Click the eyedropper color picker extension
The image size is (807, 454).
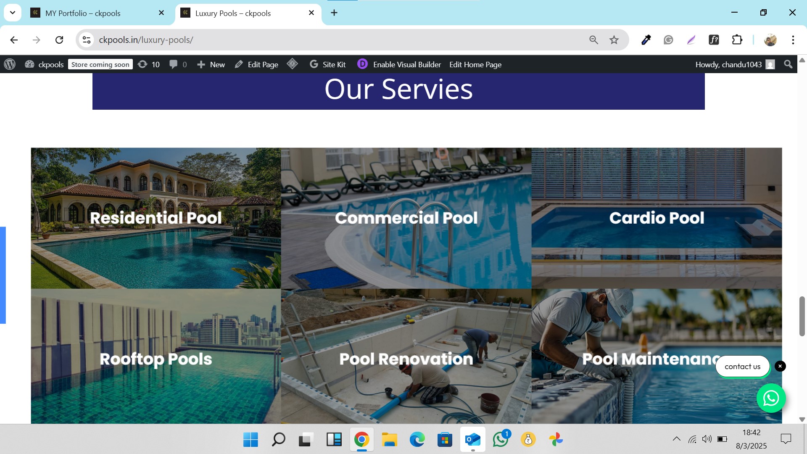click(646, 40)
